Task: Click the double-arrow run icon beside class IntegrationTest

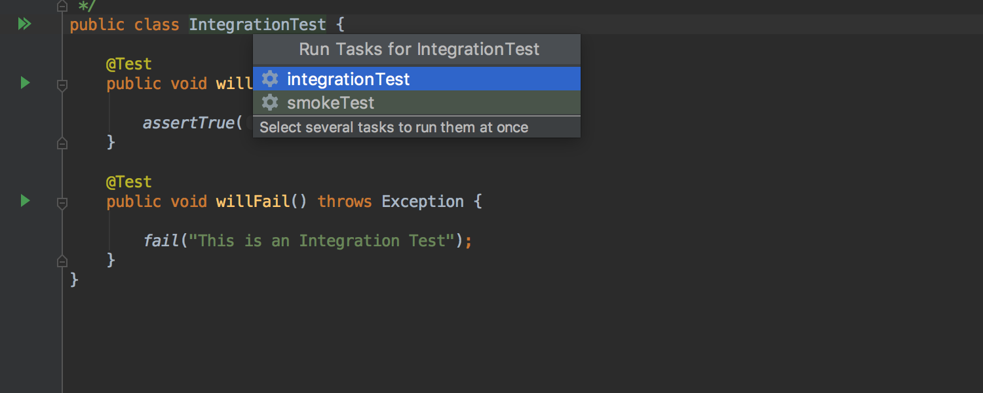Action: [x=24, y=24]
